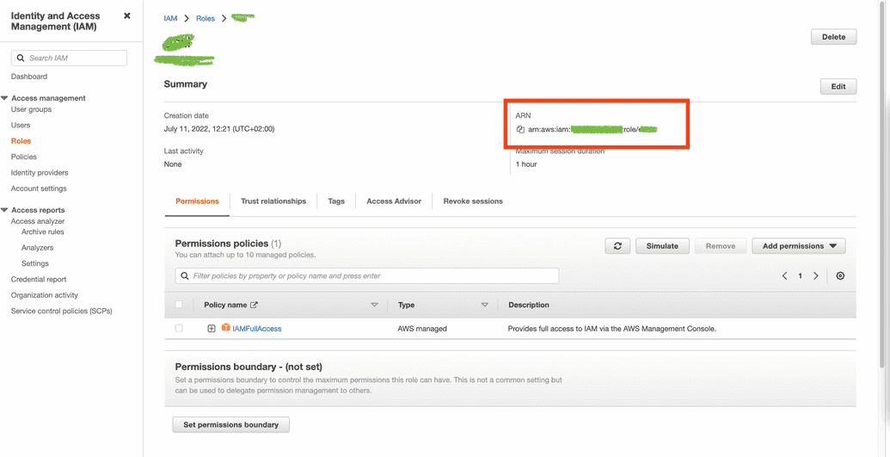Image resolution: width=890 pixels, height=457 pixels.
Task: Select all policies using the header checkbox
Action: pyautogui.click(x=179, y=305)
